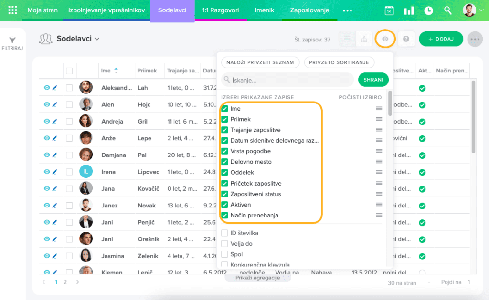Switch to the org chart view icon
The height and width of the screenshot is (300, 489).
coord(364,39)
